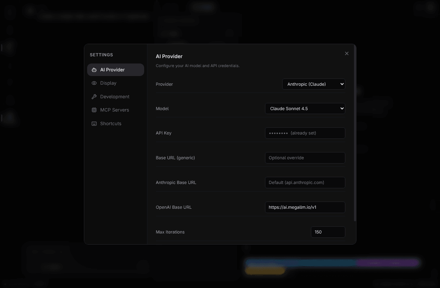This screenshot has width=440, height=288.
Task: Click the chevron on the Model selector
Action: tap(341, 108)
